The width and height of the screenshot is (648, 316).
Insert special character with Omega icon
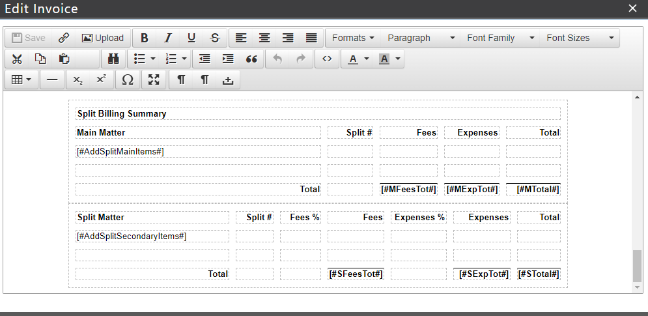[128, 79]
